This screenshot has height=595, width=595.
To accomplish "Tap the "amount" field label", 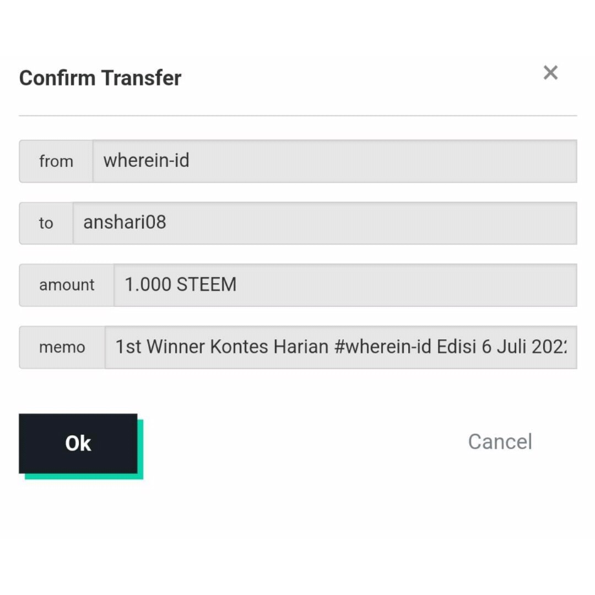I will tap(67, 285).
